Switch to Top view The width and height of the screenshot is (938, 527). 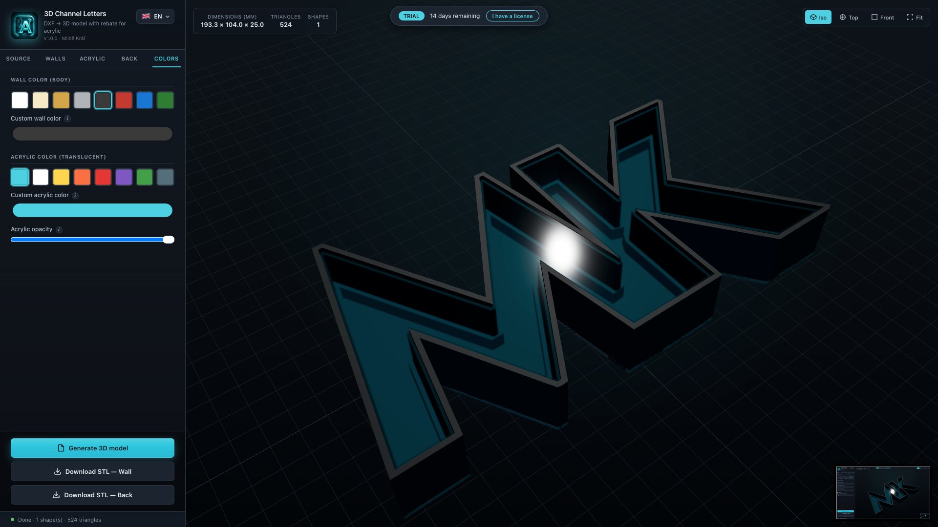click(849, 18)
